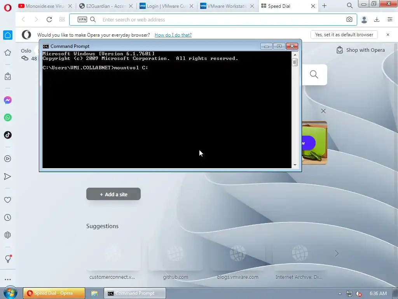398x299 pixels.
Task: Open the github.com suggestion tile
Action: pyautogui.click(x=175, y=259)
